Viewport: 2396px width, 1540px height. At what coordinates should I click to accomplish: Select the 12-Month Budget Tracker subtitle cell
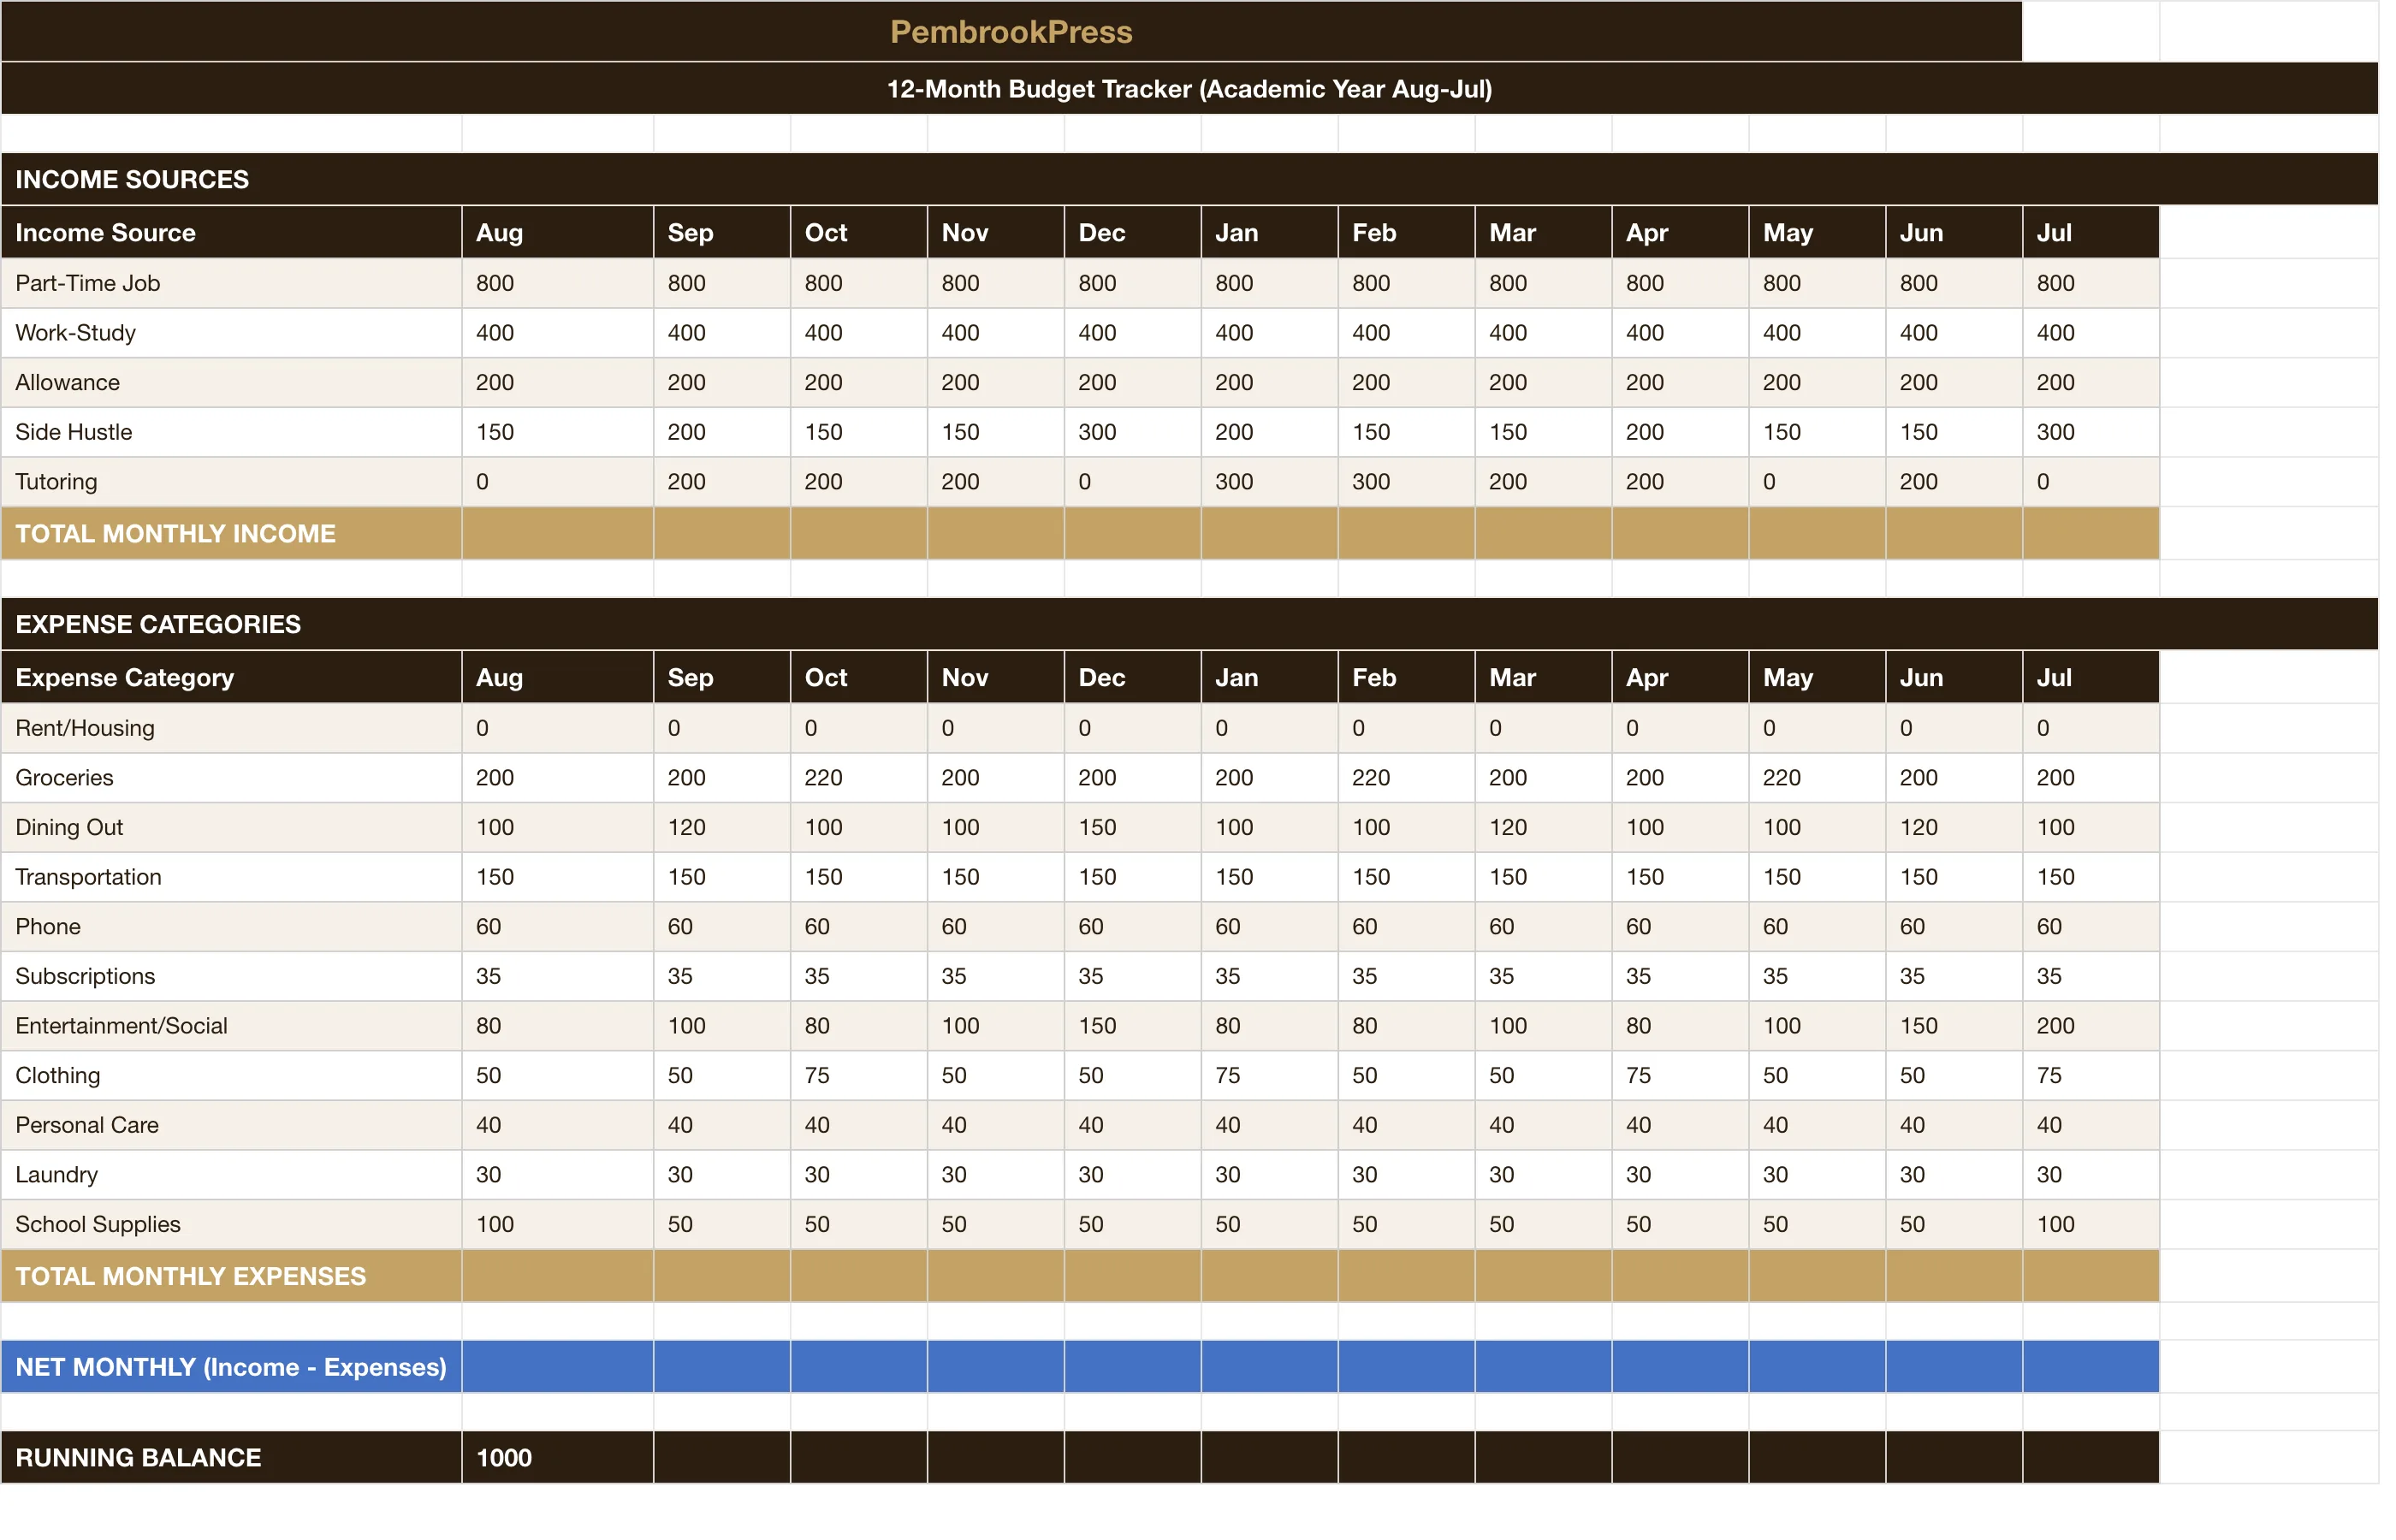(x=1189, y=88)
